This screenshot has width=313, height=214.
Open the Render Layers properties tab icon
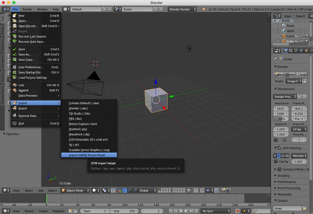[291, 51]
